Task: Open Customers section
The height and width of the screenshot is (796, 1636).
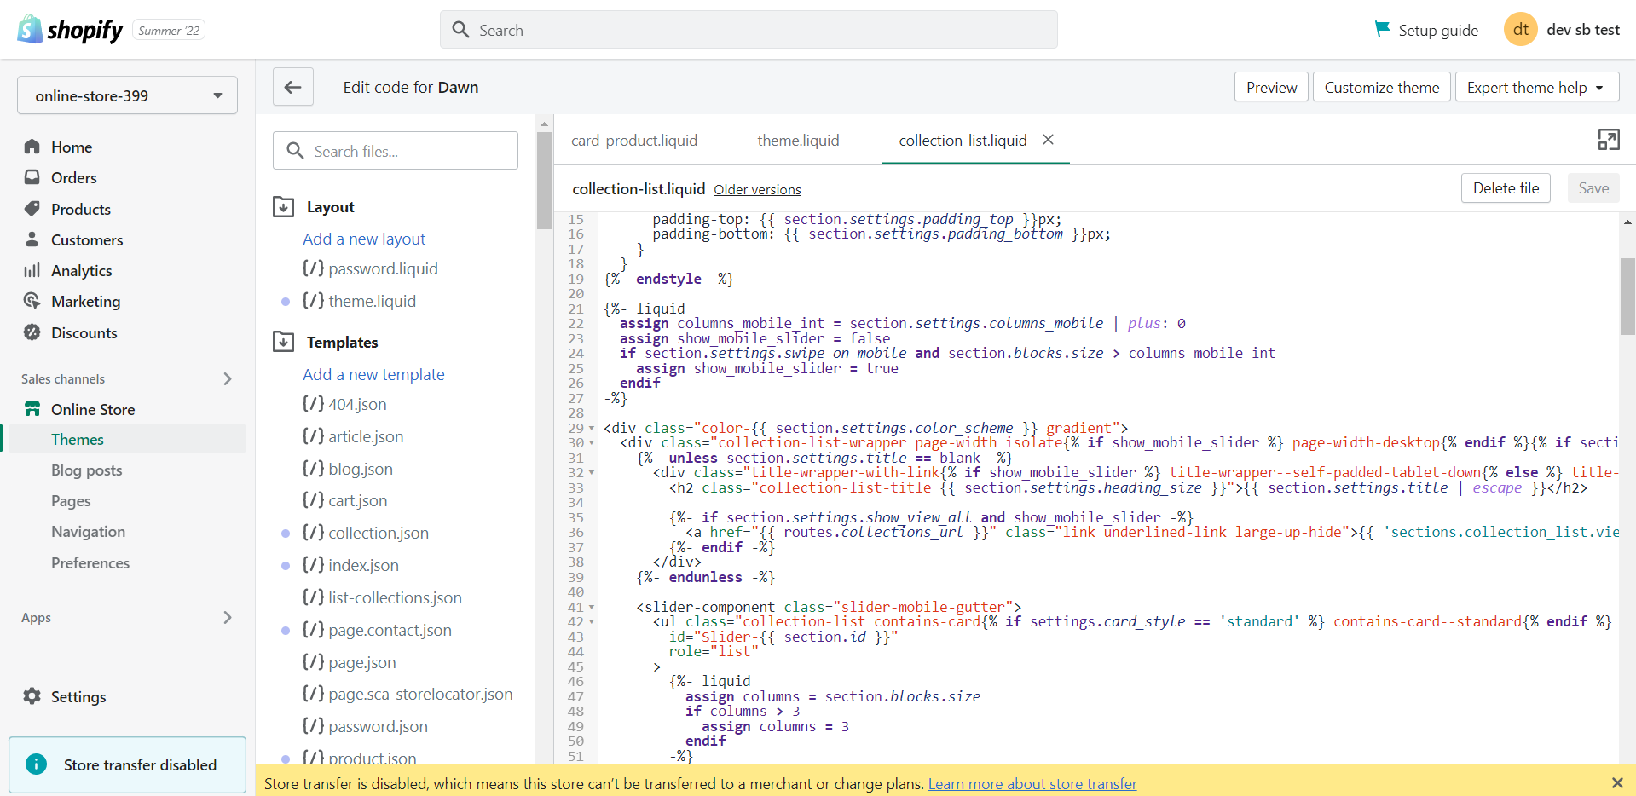Action: tap(87, 239)
